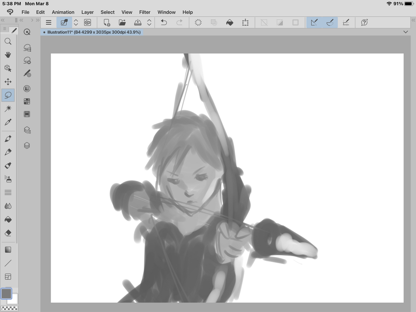Toggle the touch gesture edit mode icon
The image size is (416, 312).
point(64,22)
